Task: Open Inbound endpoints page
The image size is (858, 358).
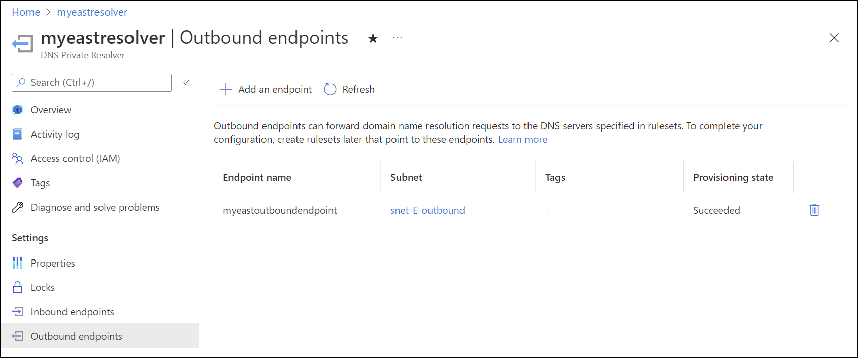Action: point(72,312)
